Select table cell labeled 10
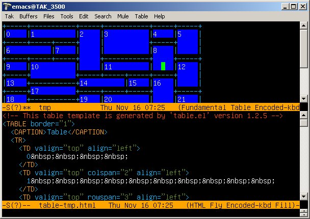The height and width of the screenshot is (219, 310). click(53, 69)
